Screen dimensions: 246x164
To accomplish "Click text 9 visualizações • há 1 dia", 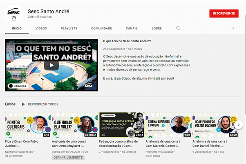I will [208, 152].
